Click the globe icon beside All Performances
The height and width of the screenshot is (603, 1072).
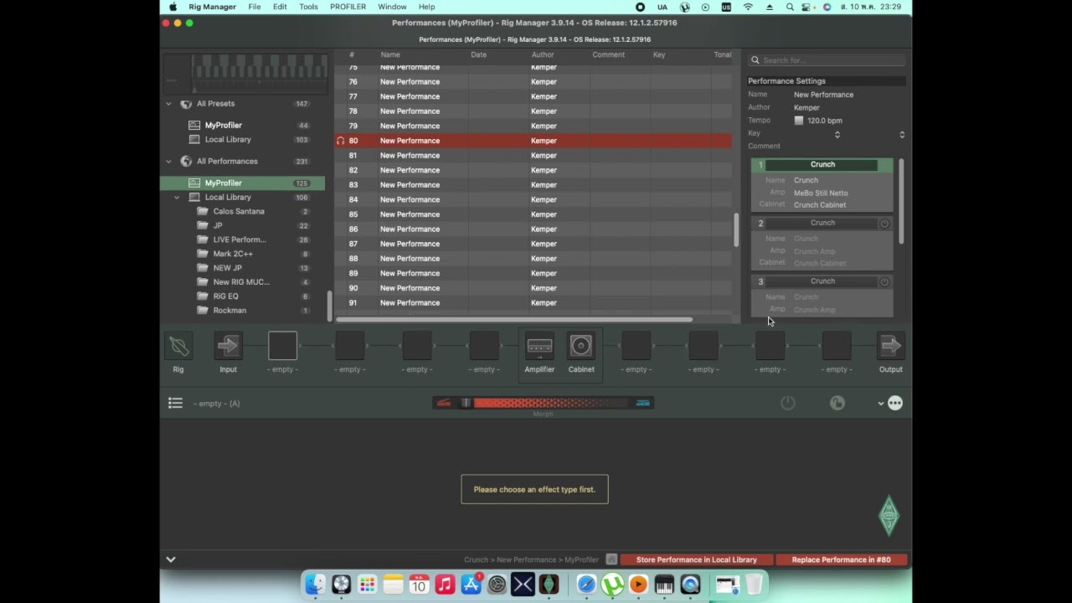click(x=186, y=162)
